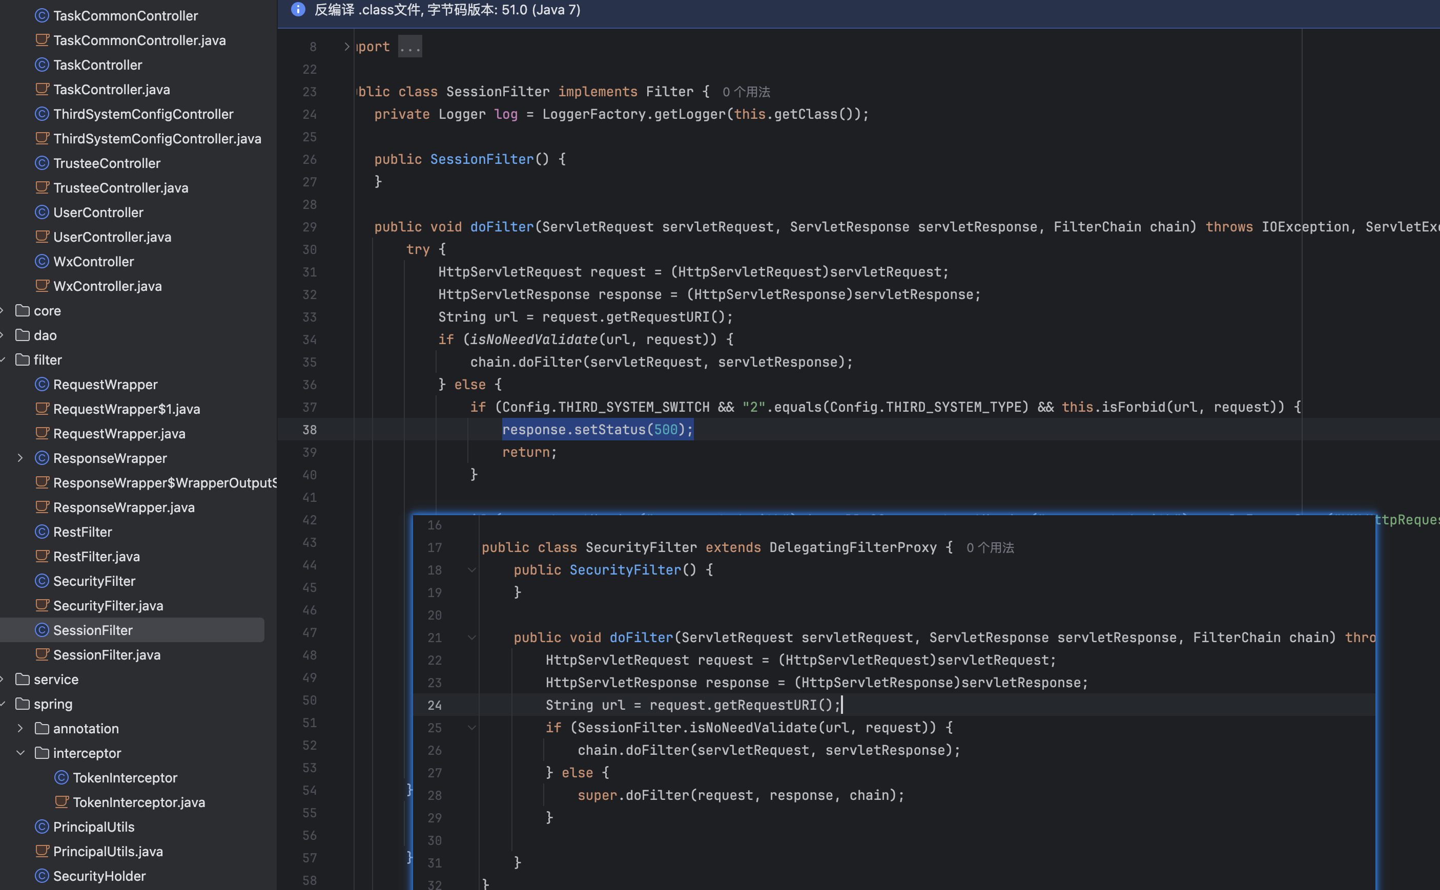
Task: Click the SessionFilter class icon in tree
Action: click(42, 630)
